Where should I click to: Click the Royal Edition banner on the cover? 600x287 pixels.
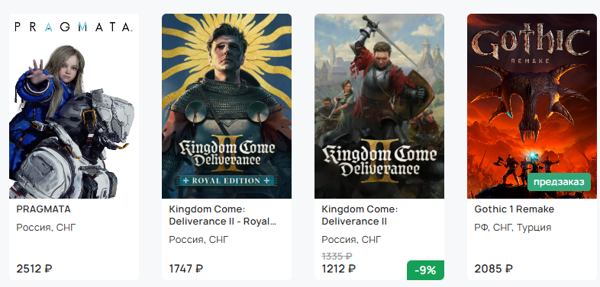227,180
